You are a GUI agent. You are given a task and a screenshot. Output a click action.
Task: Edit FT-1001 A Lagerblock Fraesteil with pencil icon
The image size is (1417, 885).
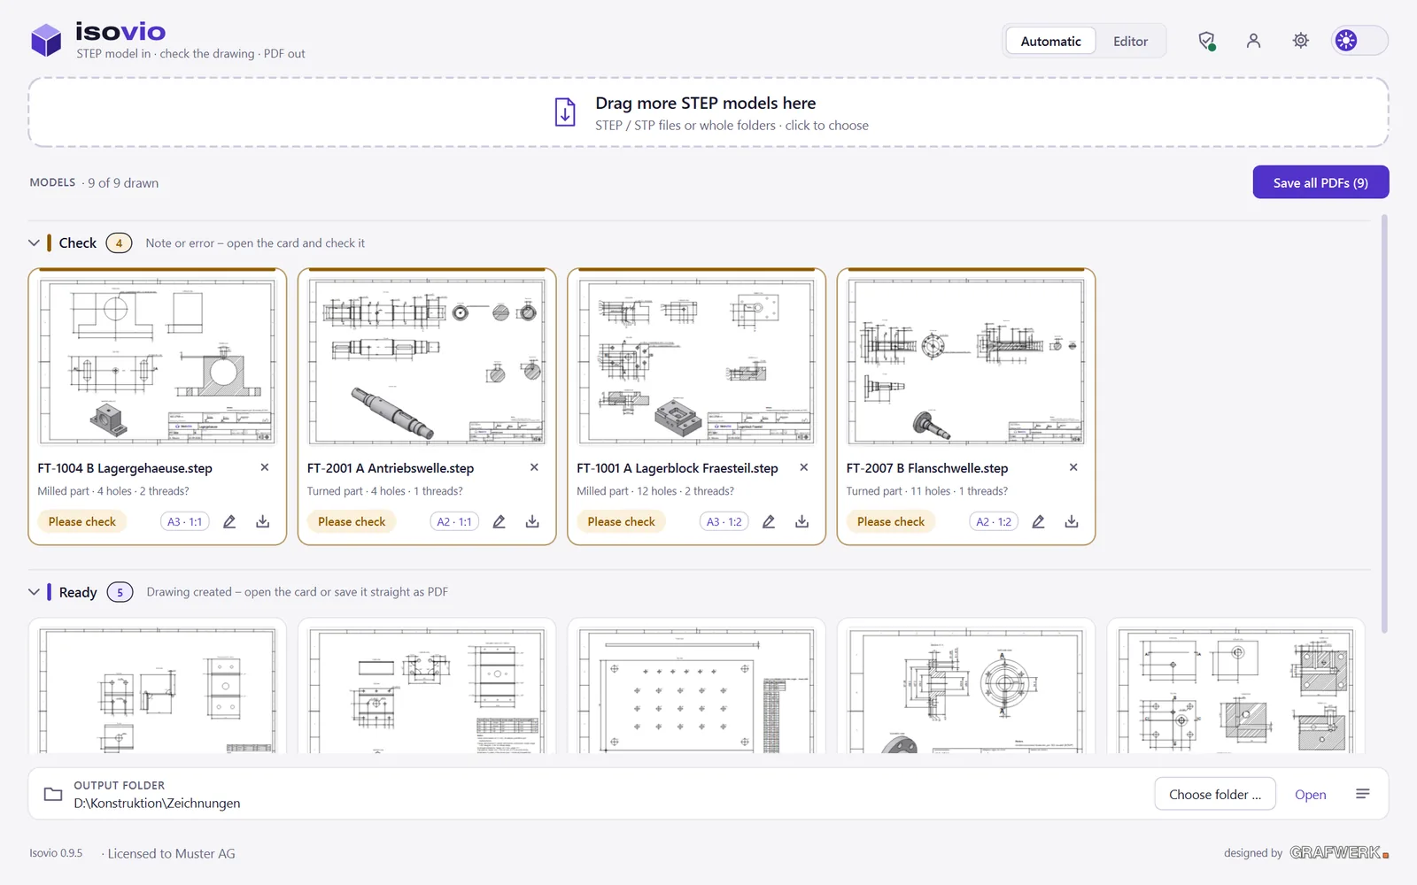769,521
